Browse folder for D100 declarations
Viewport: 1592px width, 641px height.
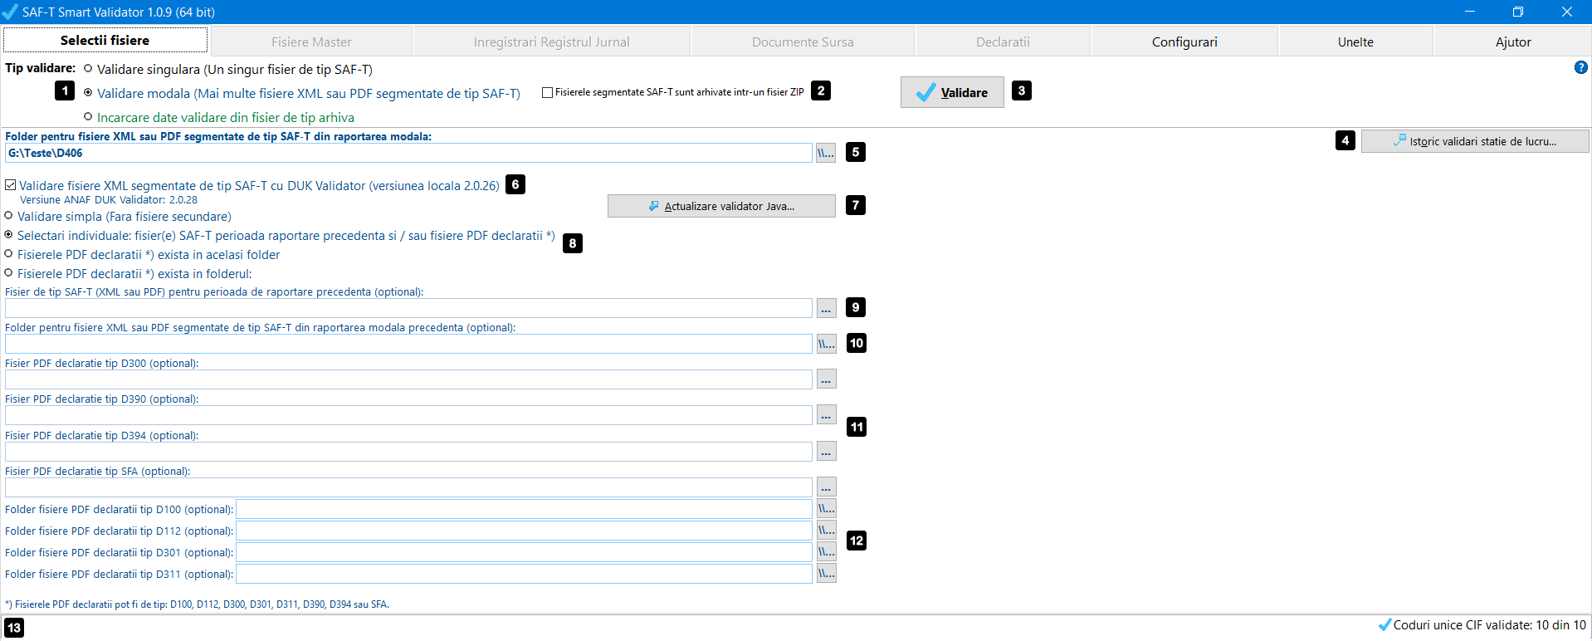826,509
